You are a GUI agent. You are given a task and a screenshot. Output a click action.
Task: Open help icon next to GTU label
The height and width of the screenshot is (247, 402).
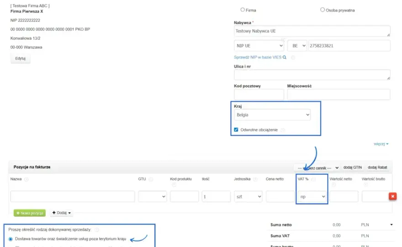(x=151, y=179)
